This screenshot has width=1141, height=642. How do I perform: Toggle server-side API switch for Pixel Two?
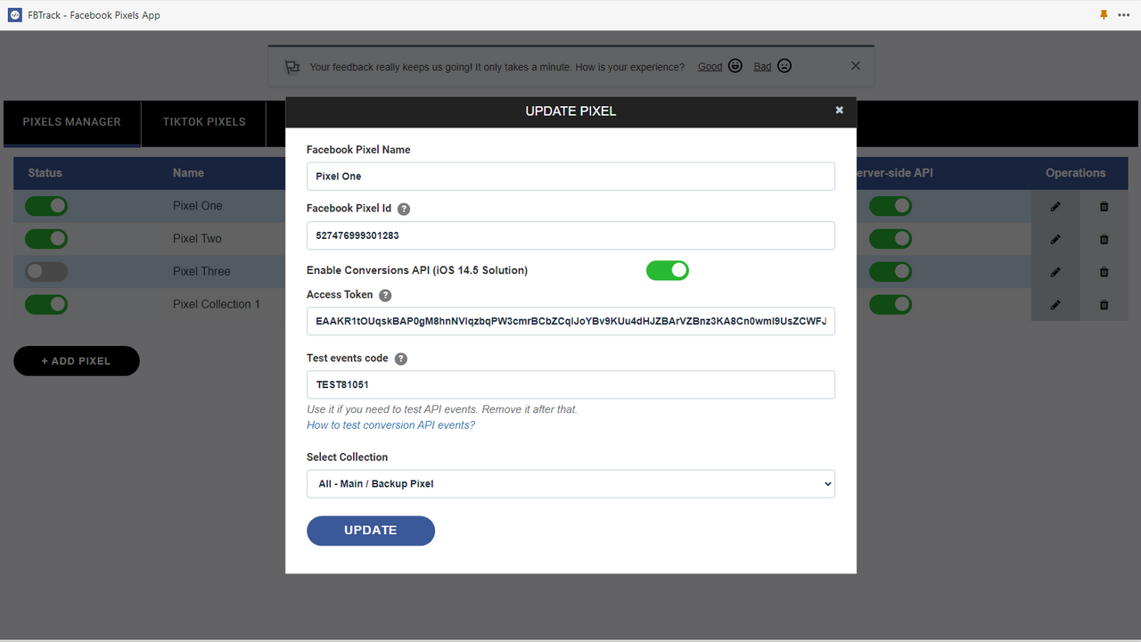point(891,239)
